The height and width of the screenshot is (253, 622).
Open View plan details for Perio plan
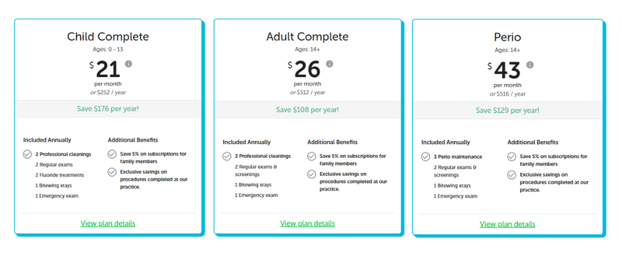click(x=508, y=224)
